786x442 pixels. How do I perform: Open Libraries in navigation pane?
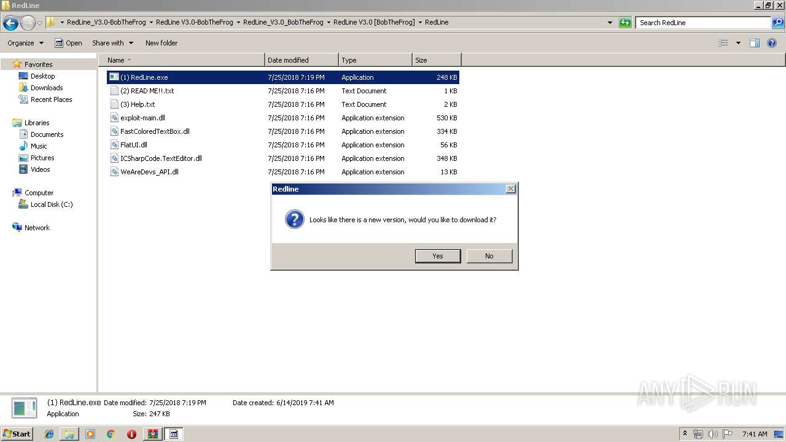37,123
